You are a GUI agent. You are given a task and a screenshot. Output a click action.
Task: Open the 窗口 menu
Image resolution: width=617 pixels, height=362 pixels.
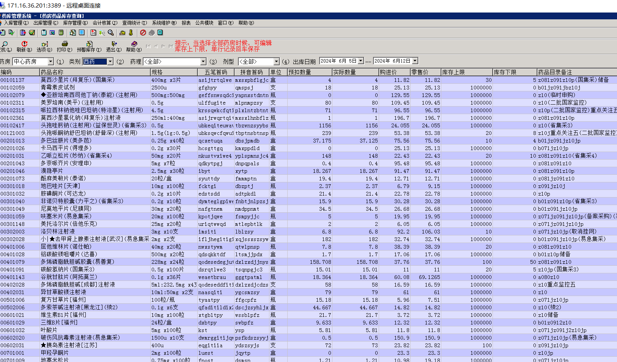point(226,23)
